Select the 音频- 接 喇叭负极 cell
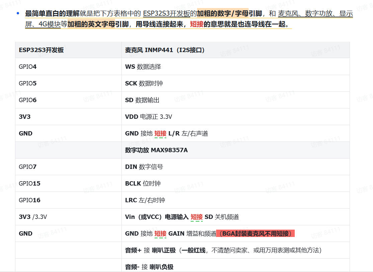 (x=236, y=265)
